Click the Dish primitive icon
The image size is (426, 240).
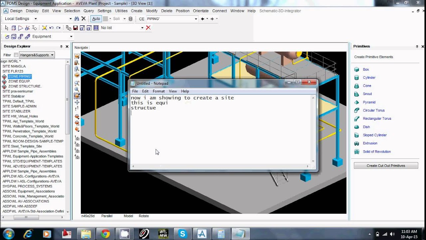click(357, 127)
